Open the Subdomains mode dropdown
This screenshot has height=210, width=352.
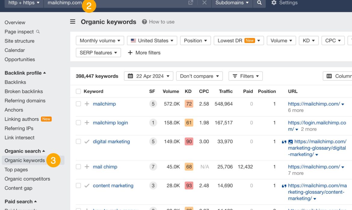[232, 3]
